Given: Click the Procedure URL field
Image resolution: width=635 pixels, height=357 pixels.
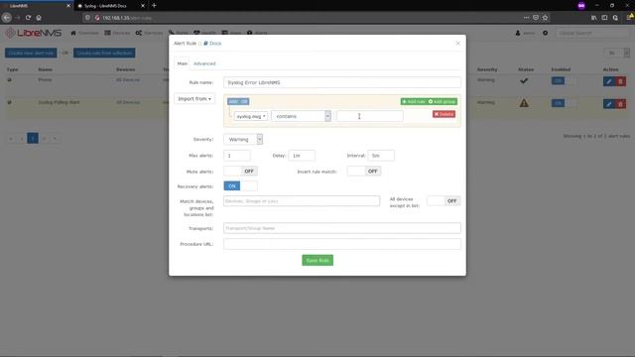Looking at the screenshot, I should 342,244.
